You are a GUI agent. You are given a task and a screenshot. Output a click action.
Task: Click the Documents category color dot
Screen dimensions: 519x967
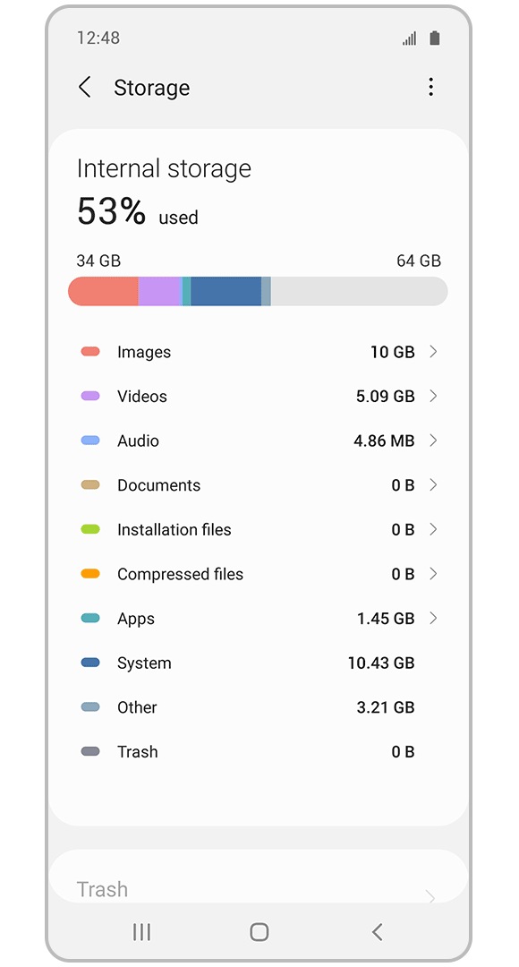coord(91,484)
